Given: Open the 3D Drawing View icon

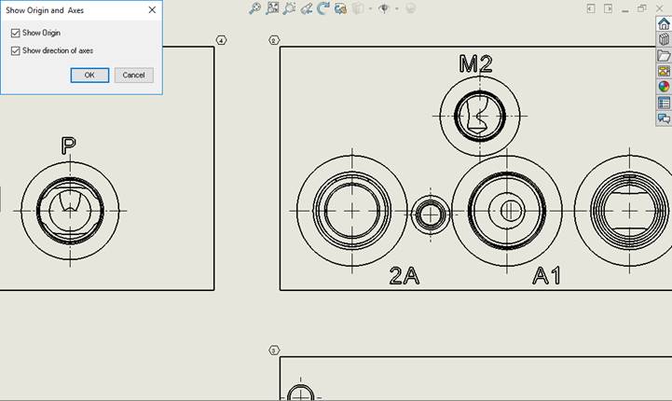Looking at the screenshot, I should coord(341,8).
